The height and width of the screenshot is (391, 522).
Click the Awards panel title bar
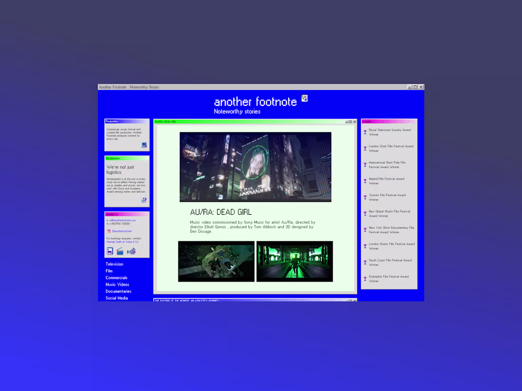point(389,121)
